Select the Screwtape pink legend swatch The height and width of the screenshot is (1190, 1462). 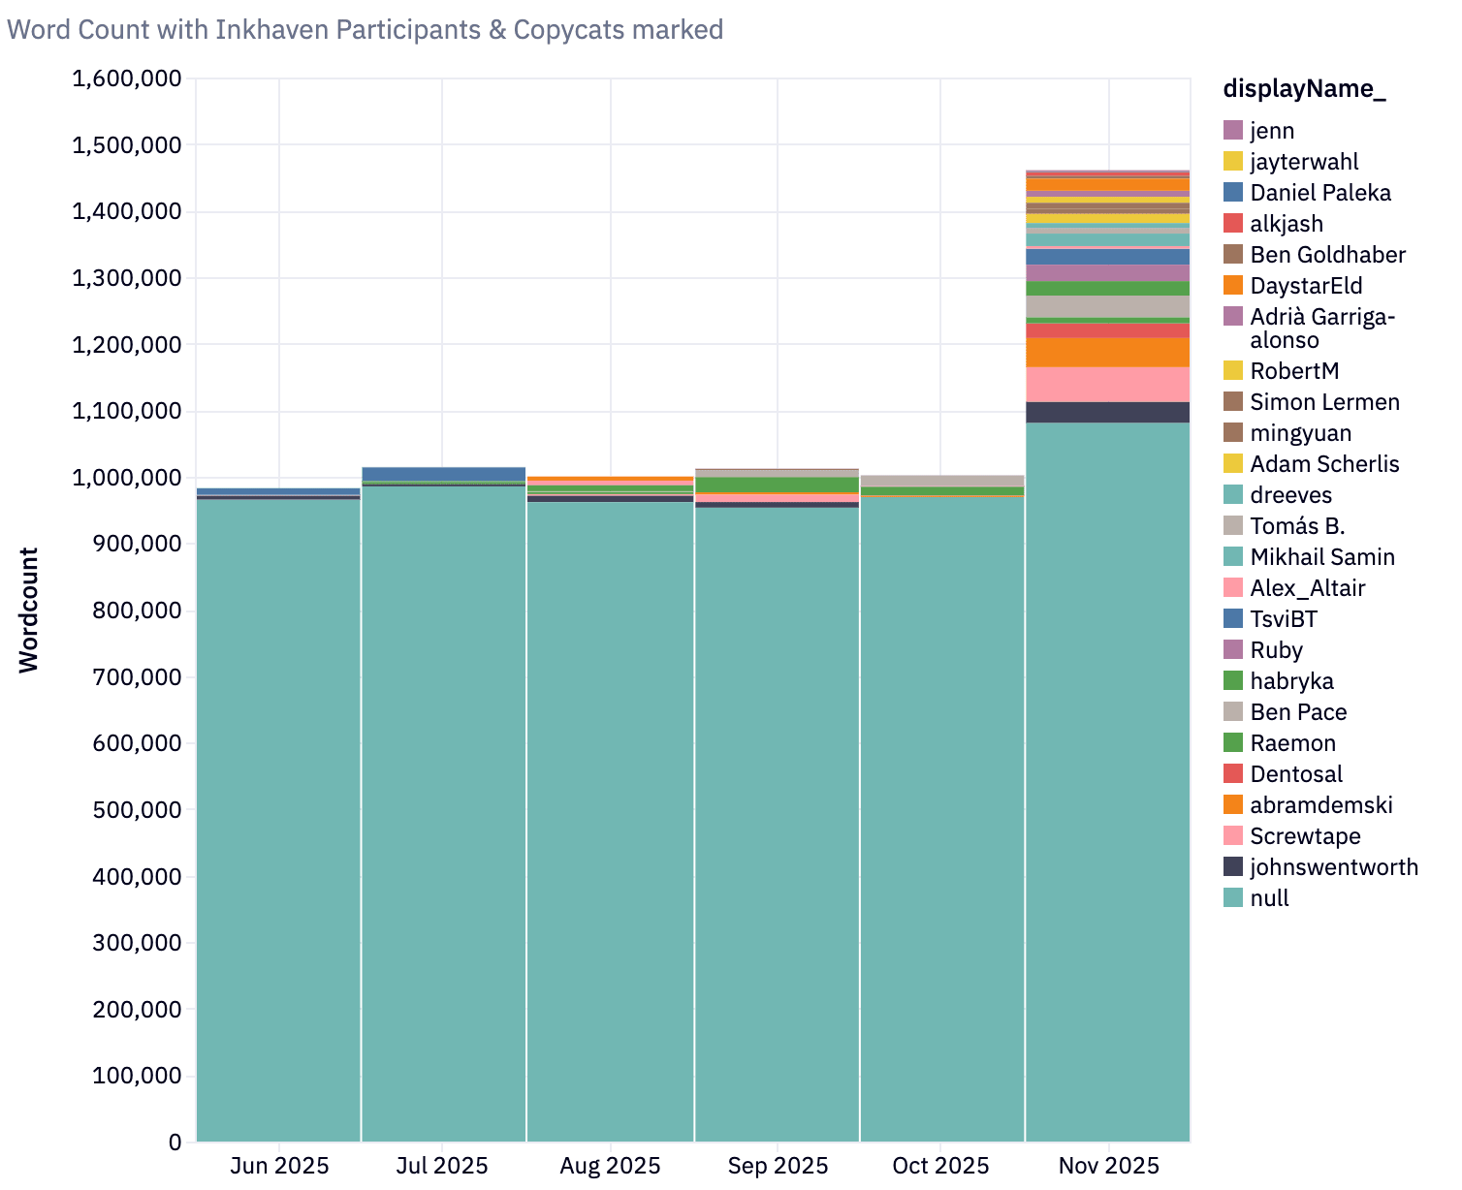pos(1233,836)
